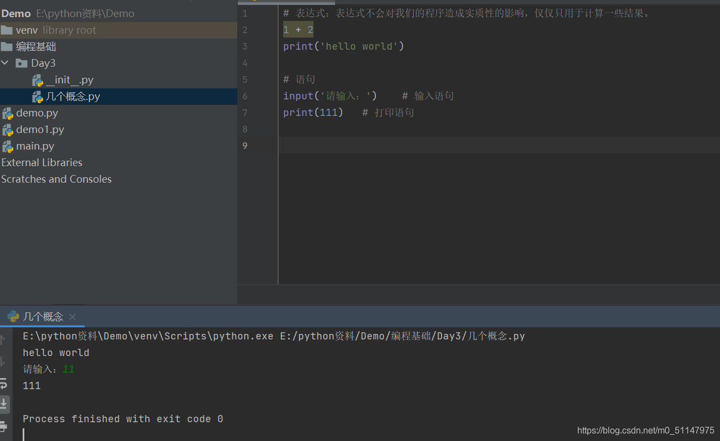Click the input('请输入：') code

coord(330,96)
